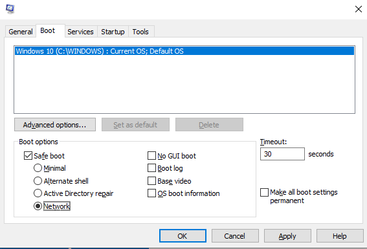The width and height of the screenshot is (367, 249).
Task: Click the System Configuration title bar icon
Action: (x=10, y=9)
